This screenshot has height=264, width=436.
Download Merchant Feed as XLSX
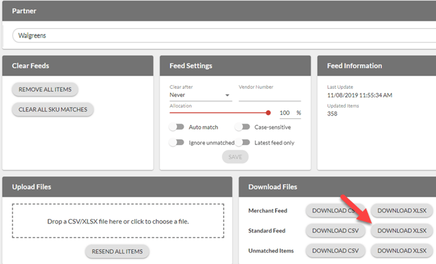[x=401, y=210]
